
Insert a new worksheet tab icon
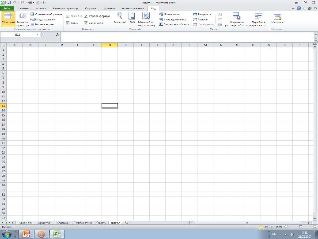click(x=127, y=223)
